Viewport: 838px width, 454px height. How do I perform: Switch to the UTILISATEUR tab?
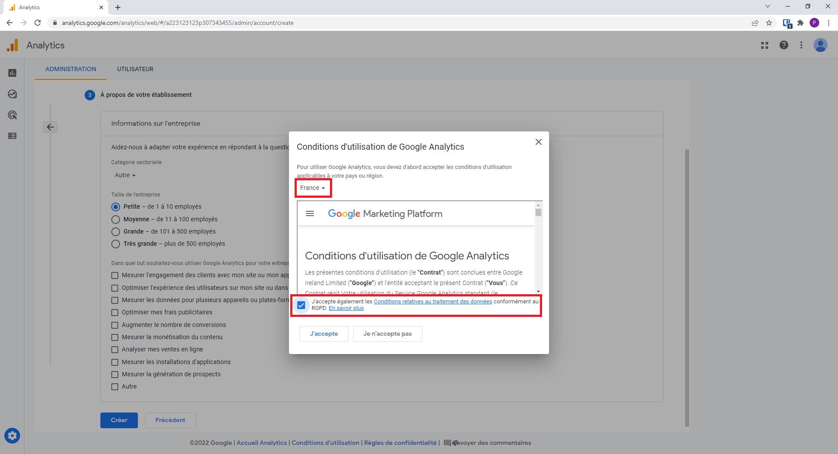pos(135,69)
